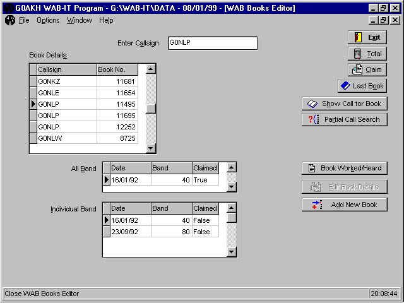Click the icon on Edit Book Details
This screenshot has height=303, width=404.
[316, 187]
